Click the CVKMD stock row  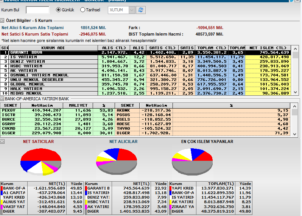pos(58,129)
